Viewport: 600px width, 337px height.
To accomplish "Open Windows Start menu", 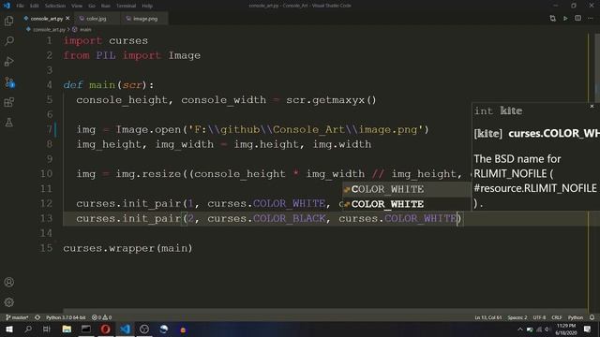I will pos(9,330).
